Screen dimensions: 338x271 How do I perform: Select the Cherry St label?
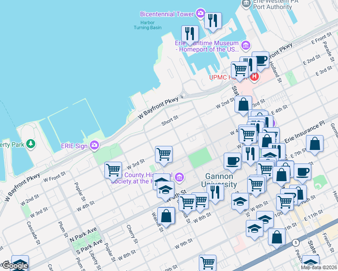132,234
